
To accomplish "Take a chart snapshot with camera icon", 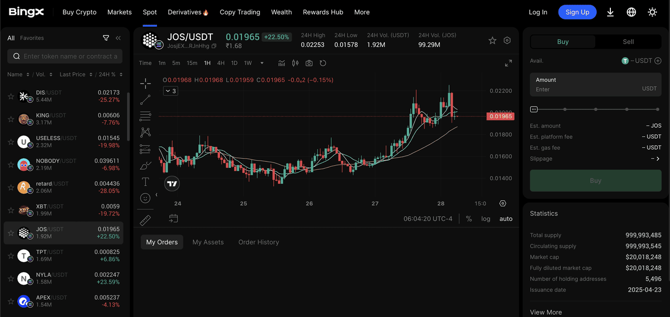I will [309, 63].
